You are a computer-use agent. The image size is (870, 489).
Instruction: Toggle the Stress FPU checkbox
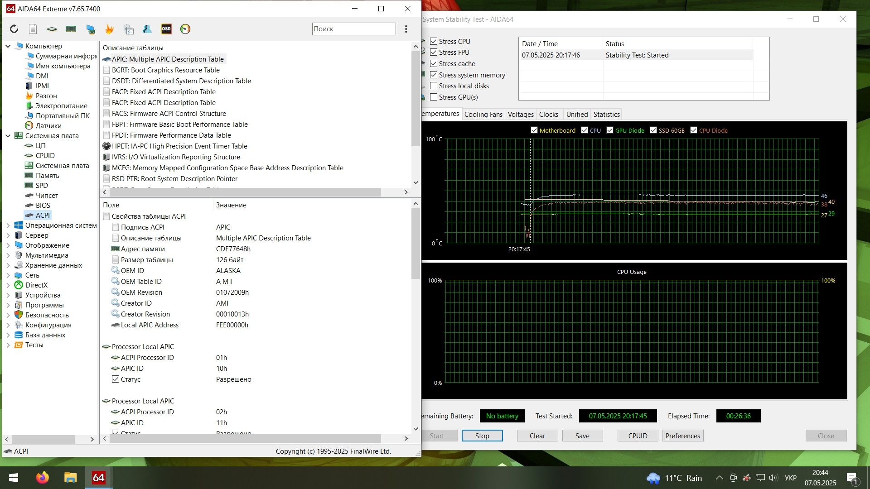(x=434, y=52)
